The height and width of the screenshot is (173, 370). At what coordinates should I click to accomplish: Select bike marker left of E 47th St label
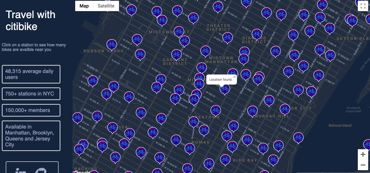(x=288, y=72)
